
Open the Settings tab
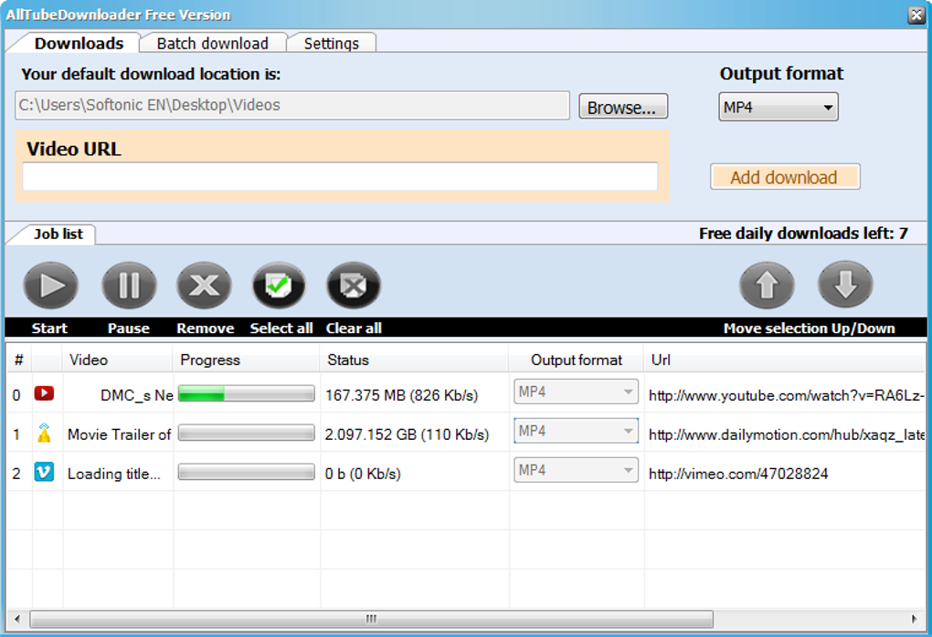[x=332, y=43]
